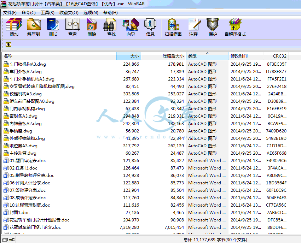Screen dimensions: 301x243
Task: Sort by the 名称 column header
Action: 59,56
